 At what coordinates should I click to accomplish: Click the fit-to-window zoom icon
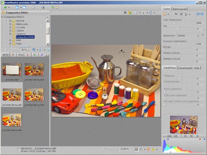pos(136,149)
